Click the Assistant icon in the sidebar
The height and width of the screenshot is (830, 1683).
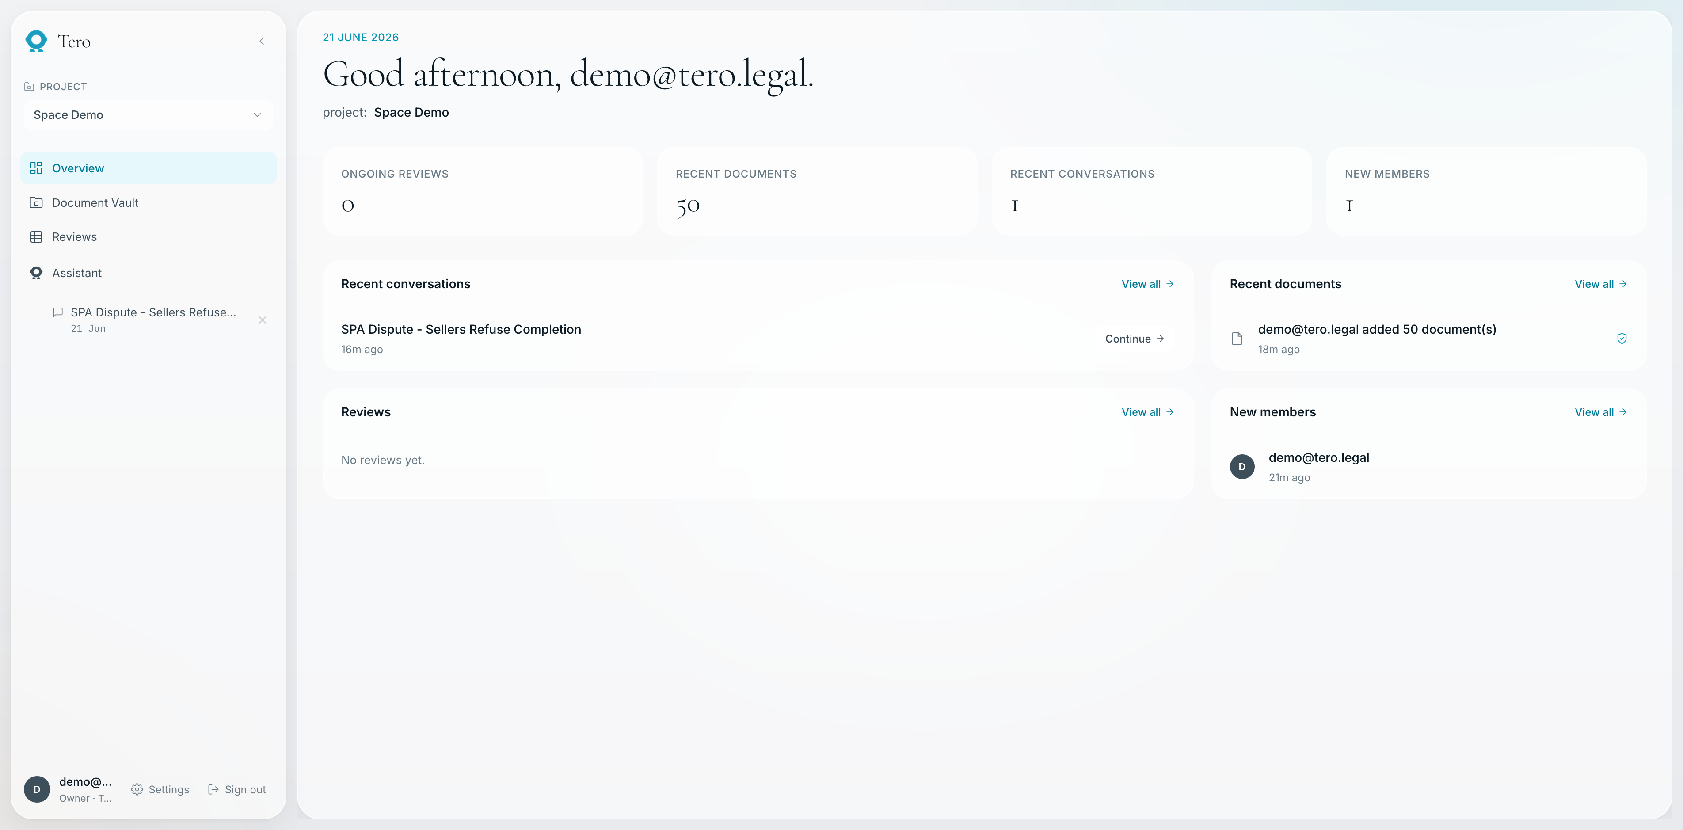[x=36, y=273]
